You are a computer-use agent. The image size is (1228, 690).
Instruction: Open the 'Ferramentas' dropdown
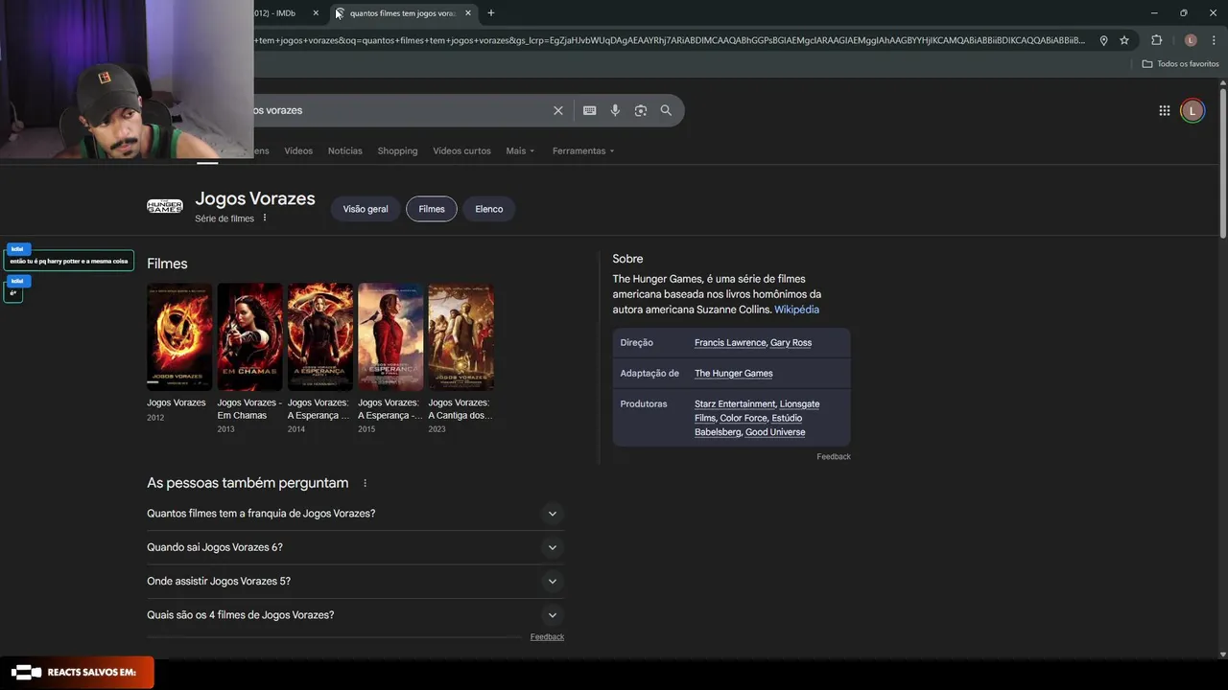click(583, 150)
